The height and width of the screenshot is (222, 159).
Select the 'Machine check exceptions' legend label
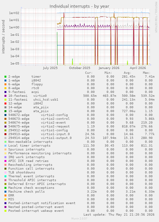(31, 188)
